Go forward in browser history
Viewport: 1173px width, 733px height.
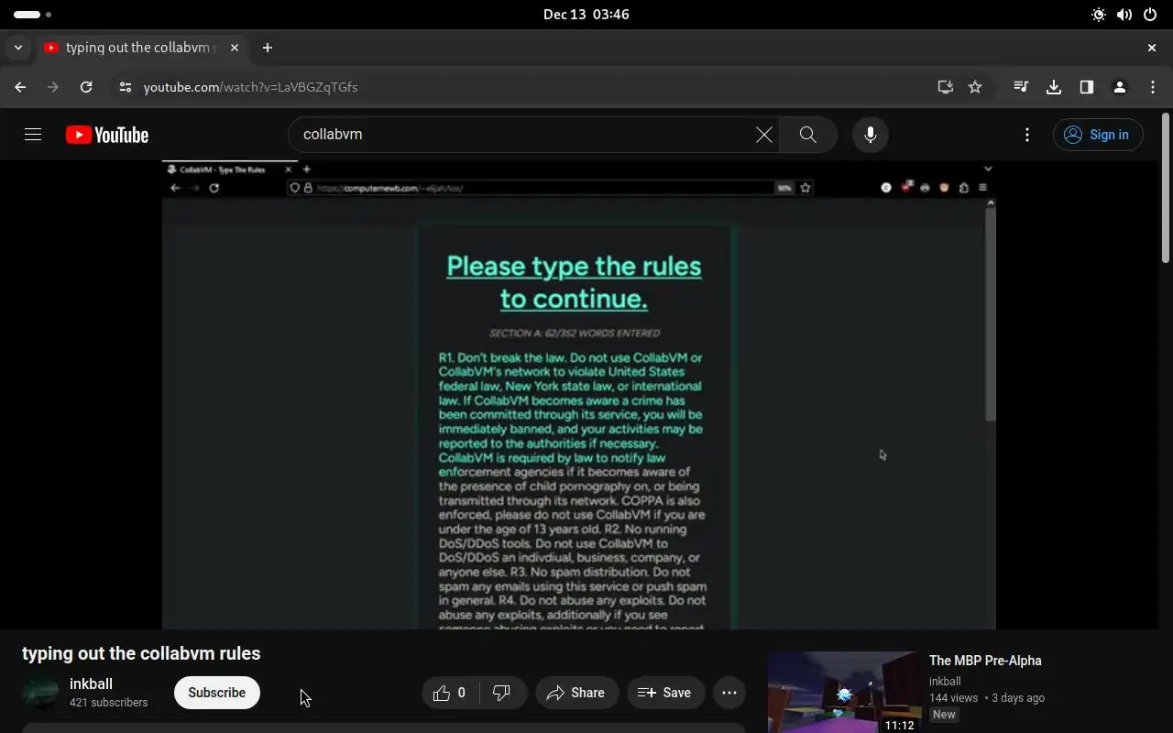pyautogui.click(x=53, y=87)
